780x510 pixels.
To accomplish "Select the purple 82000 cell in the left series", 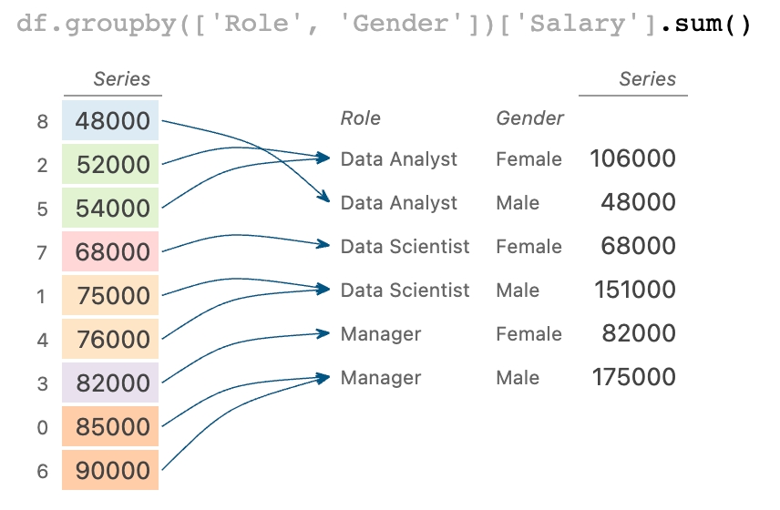I will click(x=111, y=383).
